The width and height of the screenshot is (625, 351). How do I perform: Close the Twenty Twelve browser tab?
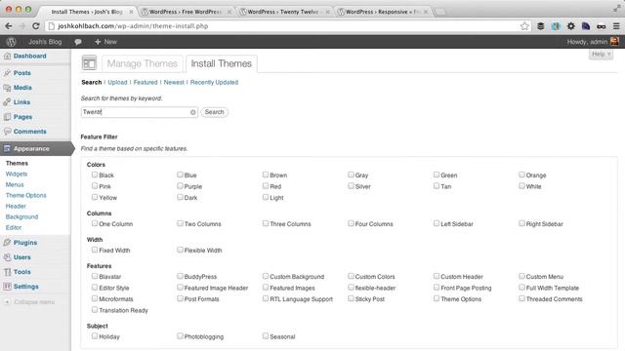(328, 12)
